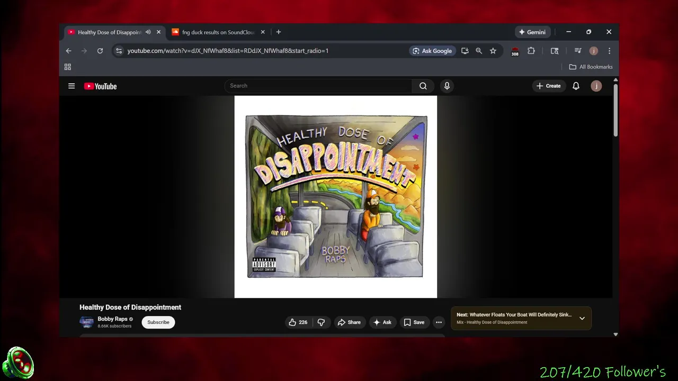Open the apps grid in bookmarks bar
This screenshot has width=678, height=381.
coord(67,67)
